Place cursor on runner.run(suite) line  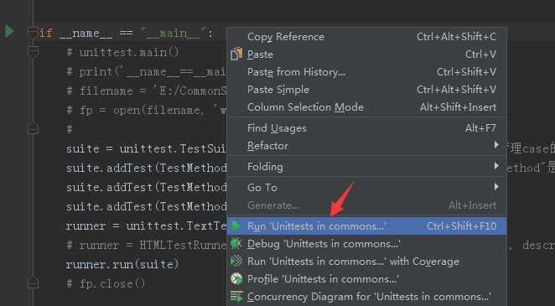122,264
